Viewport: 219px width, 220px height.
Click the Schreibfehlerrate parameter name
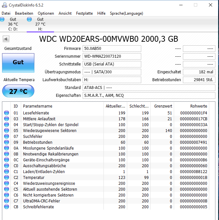tap(38, 207)
